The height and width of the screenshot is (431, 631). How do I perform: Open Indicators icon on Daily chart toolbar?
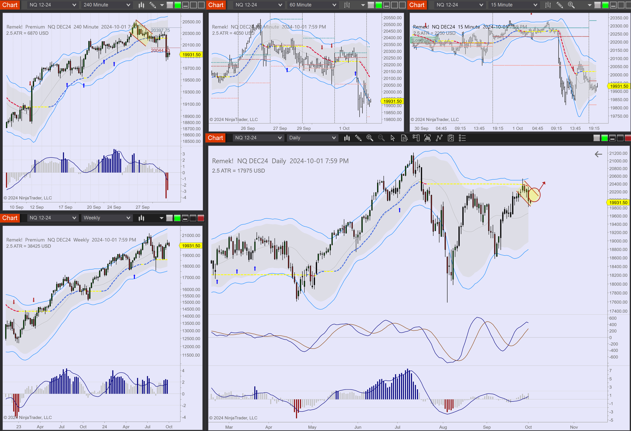coord(427,138)
